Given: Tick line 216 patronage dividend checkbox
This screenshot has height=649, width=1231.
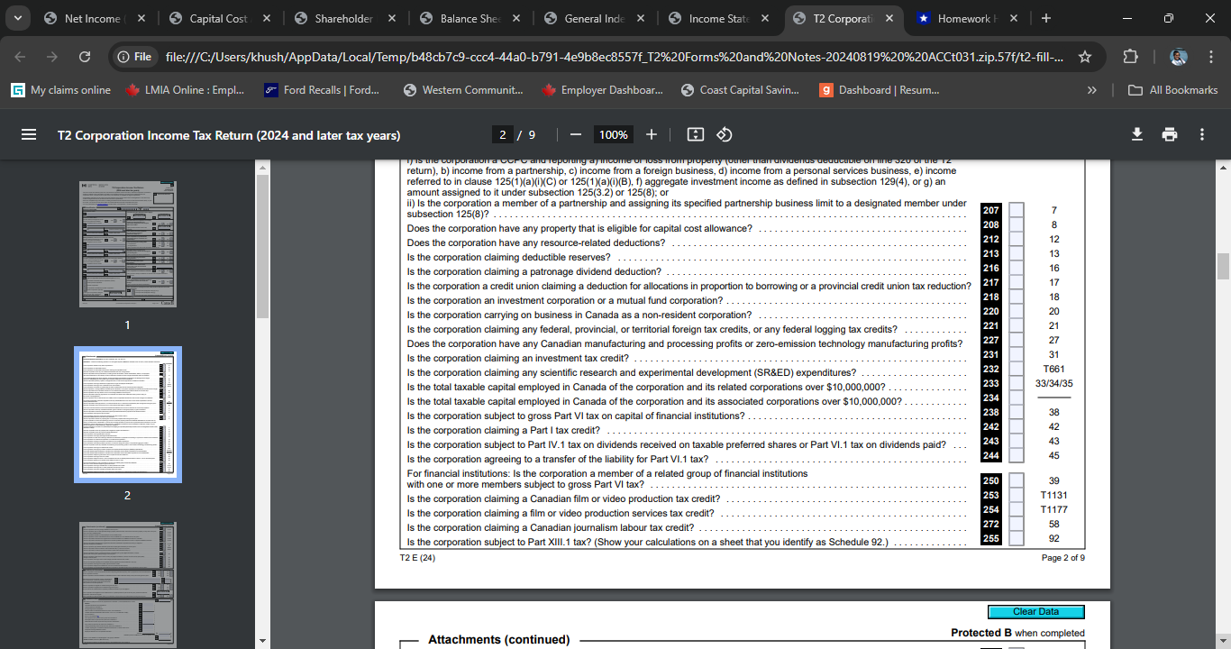Looking at the screenshot, I should [1016, 268].
